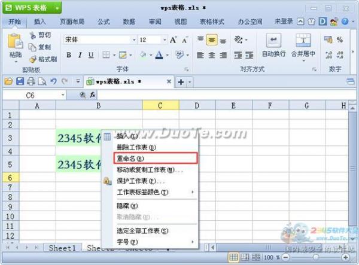Click the Paste clipboard icon

point(16,41)
